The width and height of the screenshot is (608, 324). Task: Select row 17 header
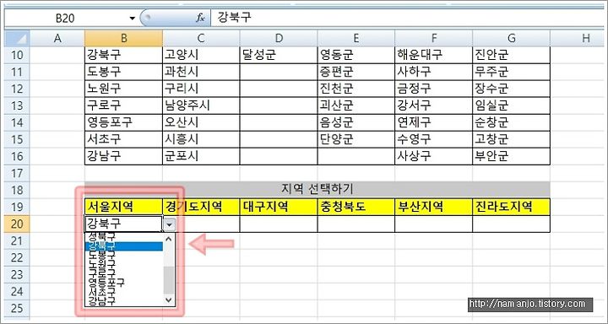17,173
